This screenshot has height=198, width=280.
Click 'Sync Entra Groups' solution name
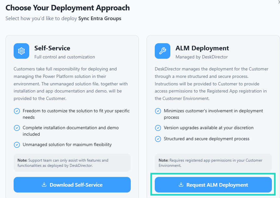[100, 19]
